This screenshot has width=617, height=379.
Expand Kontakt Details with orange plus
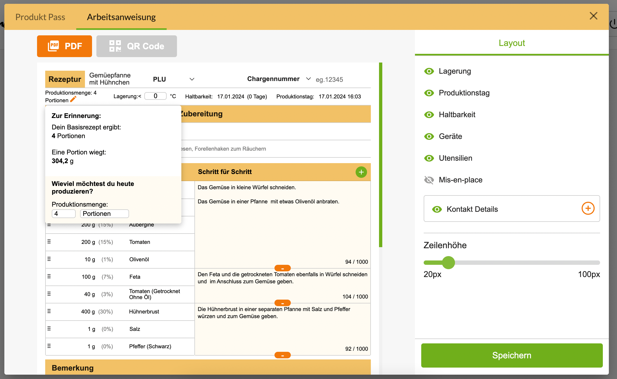click(x=588, y=209)
